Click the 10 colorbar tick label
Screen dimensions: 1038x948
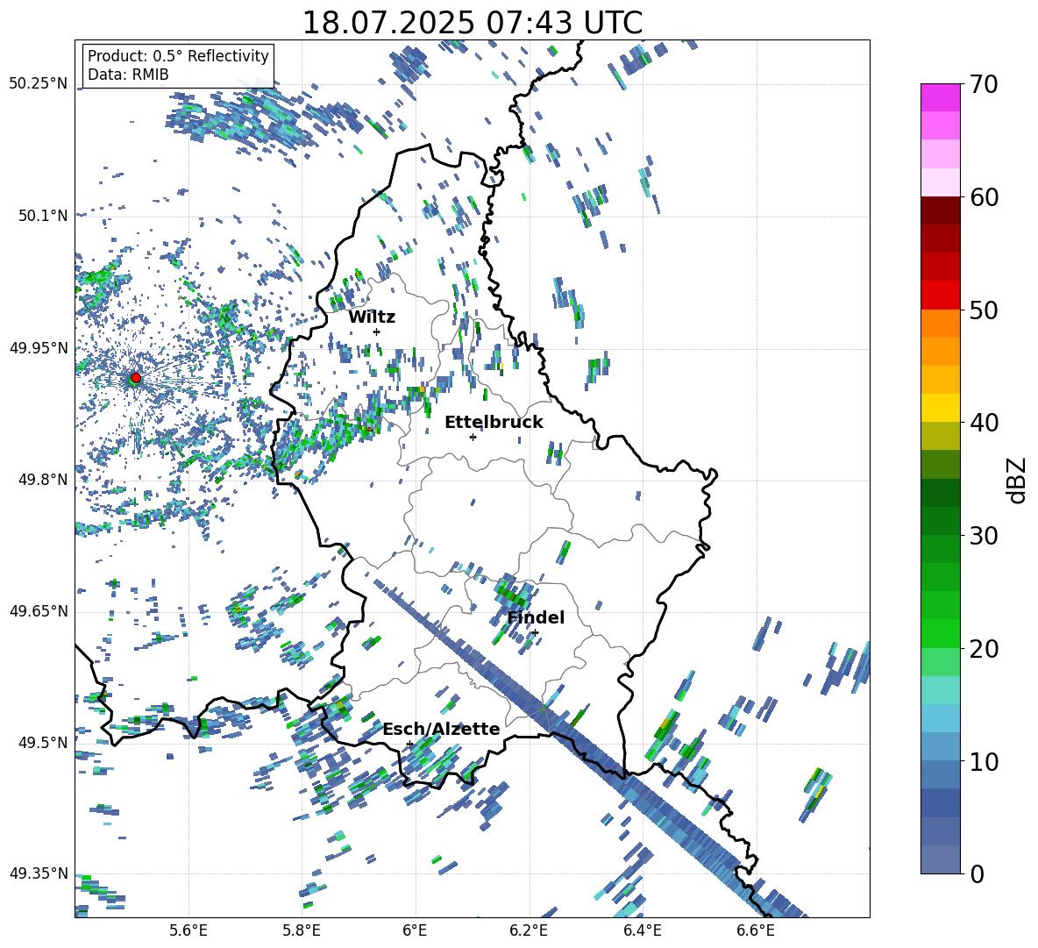click(x=983, y=761)
